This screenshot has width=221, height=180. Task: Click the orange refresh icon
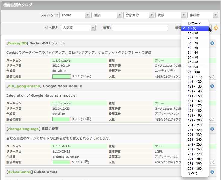pos(216,28)
